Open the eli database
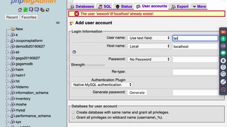This screenshot has height=127, width=227. point(17,52)
